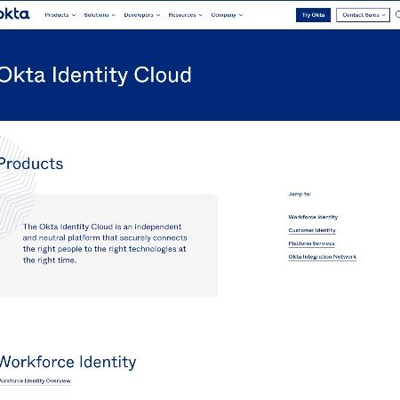This screenshot has height=400, width=400.
Task: Jump to Platform Services link
Action: pos(311,244)
